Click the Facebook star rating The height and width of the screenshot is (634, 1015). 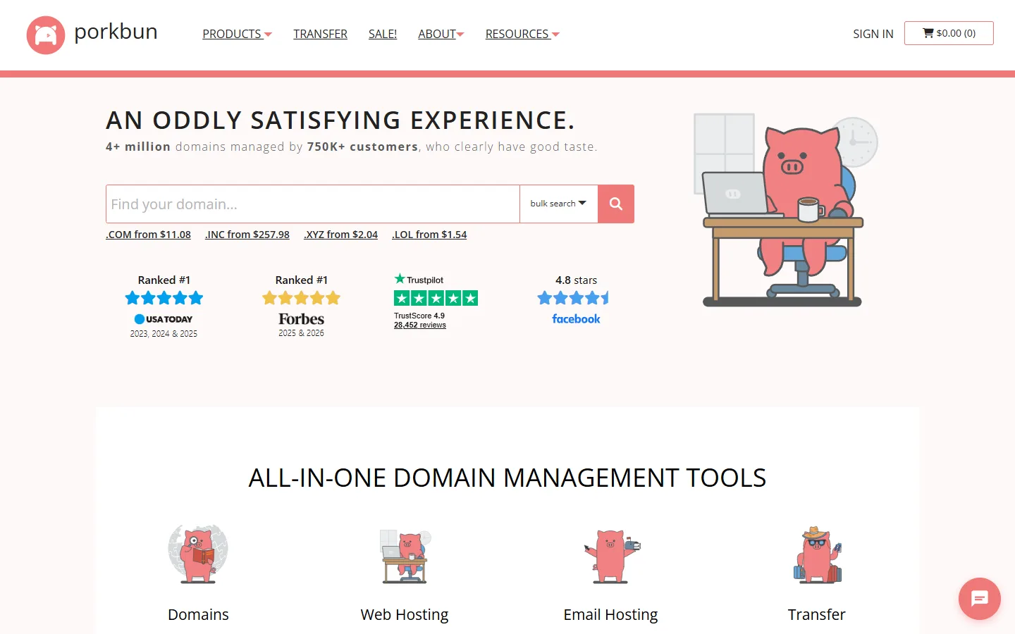pos(573,298)
